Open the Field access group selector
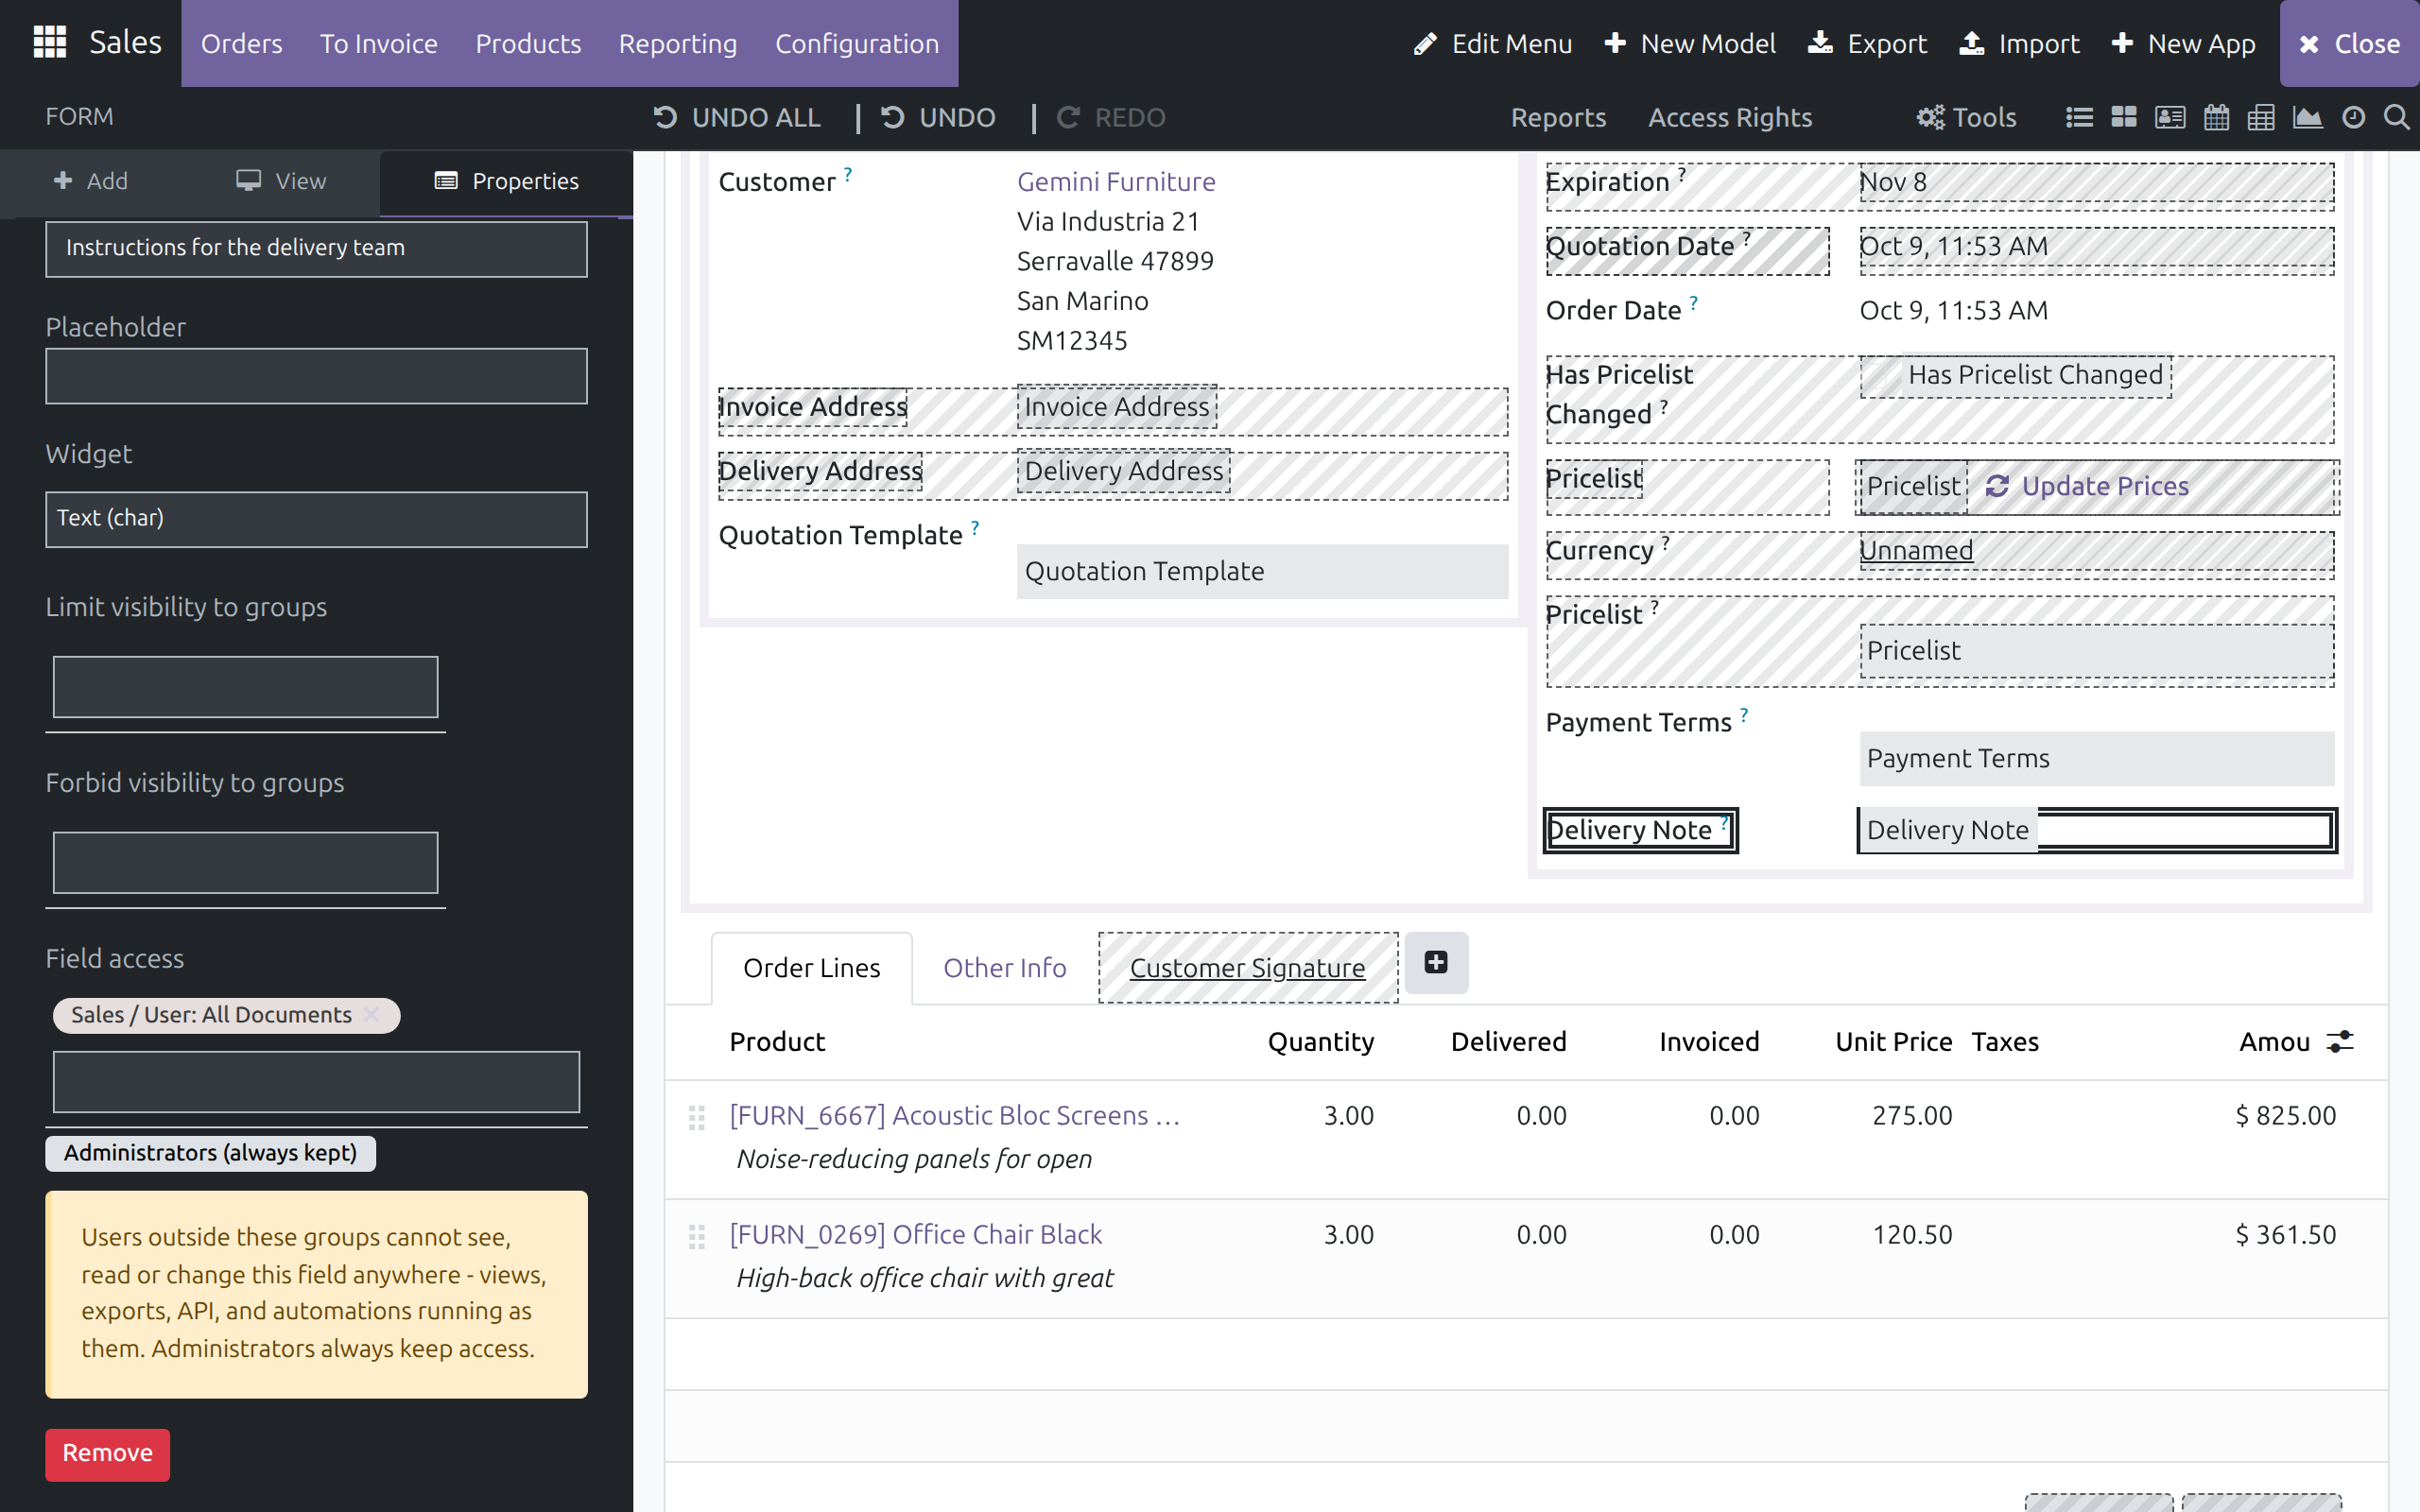The width and height of the screenshot is (2420, 1512). 316,1081
